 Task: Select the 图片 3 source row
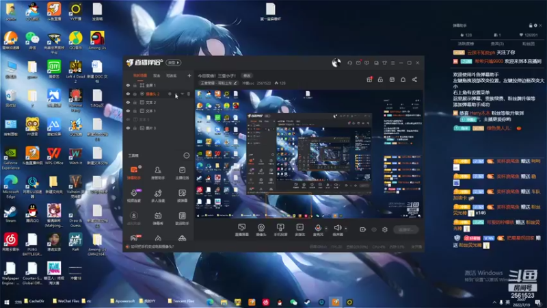pyautogui.click(x=159, y=128)
